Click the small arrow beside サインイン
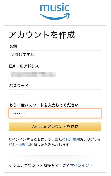Image resolution: width=111 pixels, height=176 pixels. tap(91, 165)
